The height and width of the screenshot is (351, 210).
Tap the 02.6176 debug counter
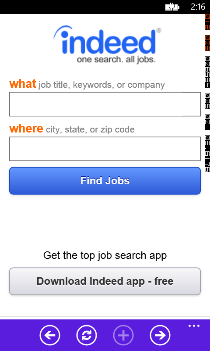207,154
